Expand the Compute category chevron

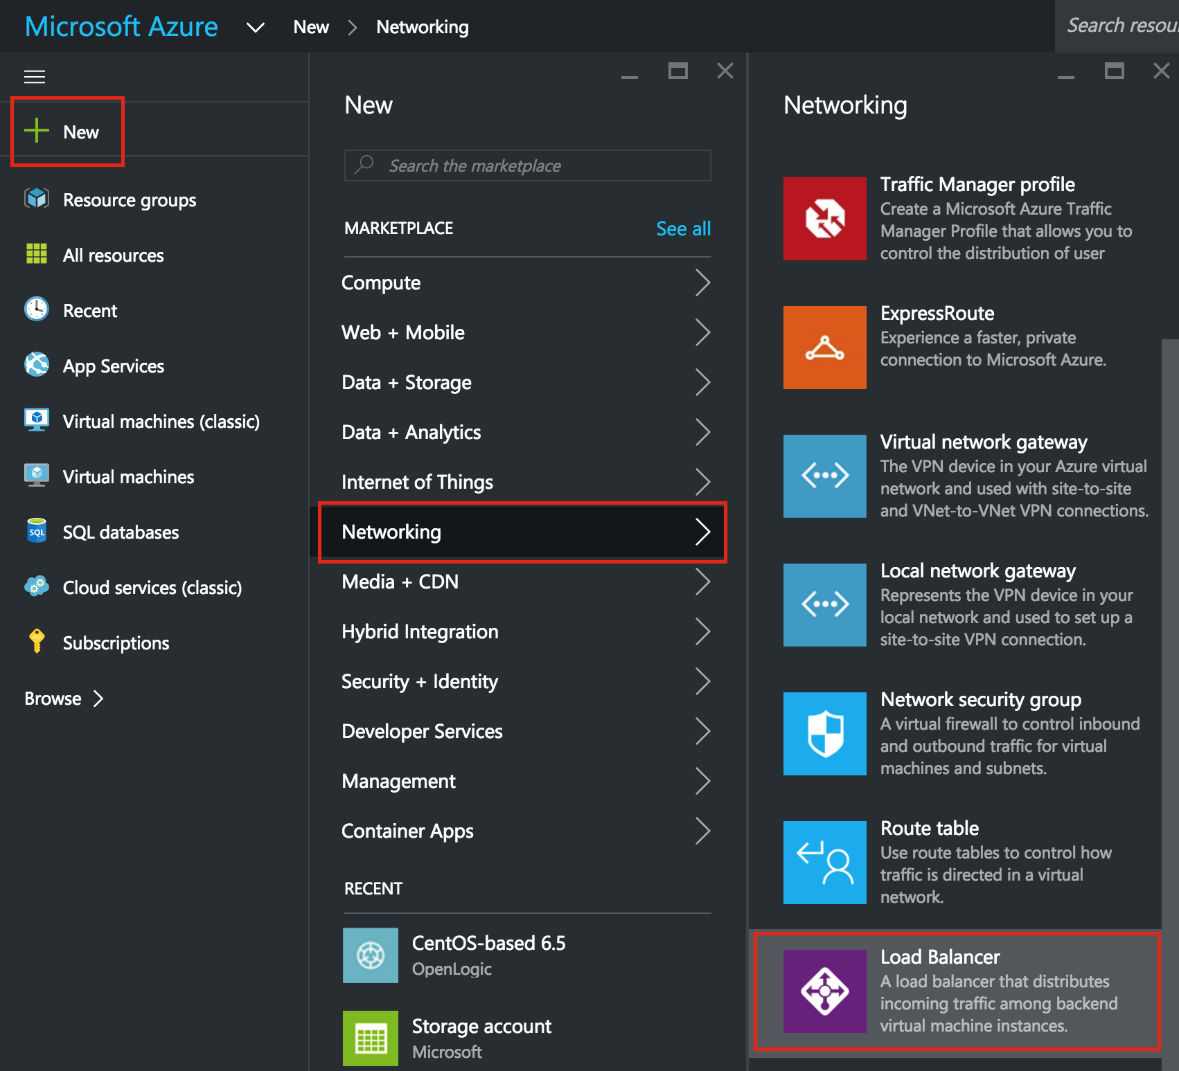(702, 282)
